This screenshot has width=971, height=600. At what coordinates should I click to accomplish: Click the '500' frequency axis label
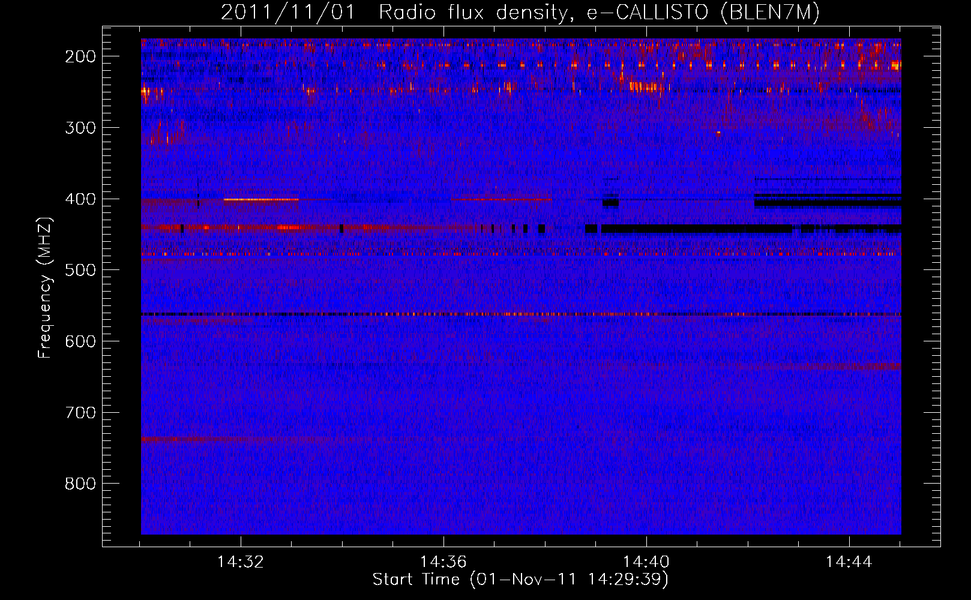click(80, 270)
